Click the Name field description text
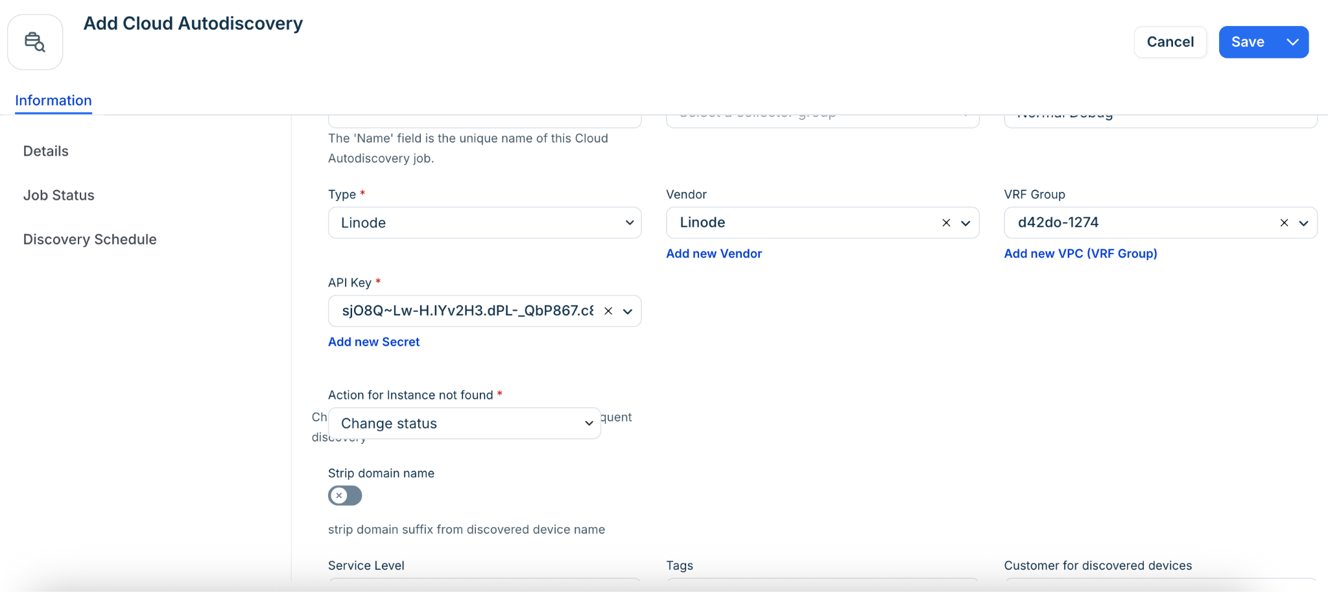 (468, 148)
